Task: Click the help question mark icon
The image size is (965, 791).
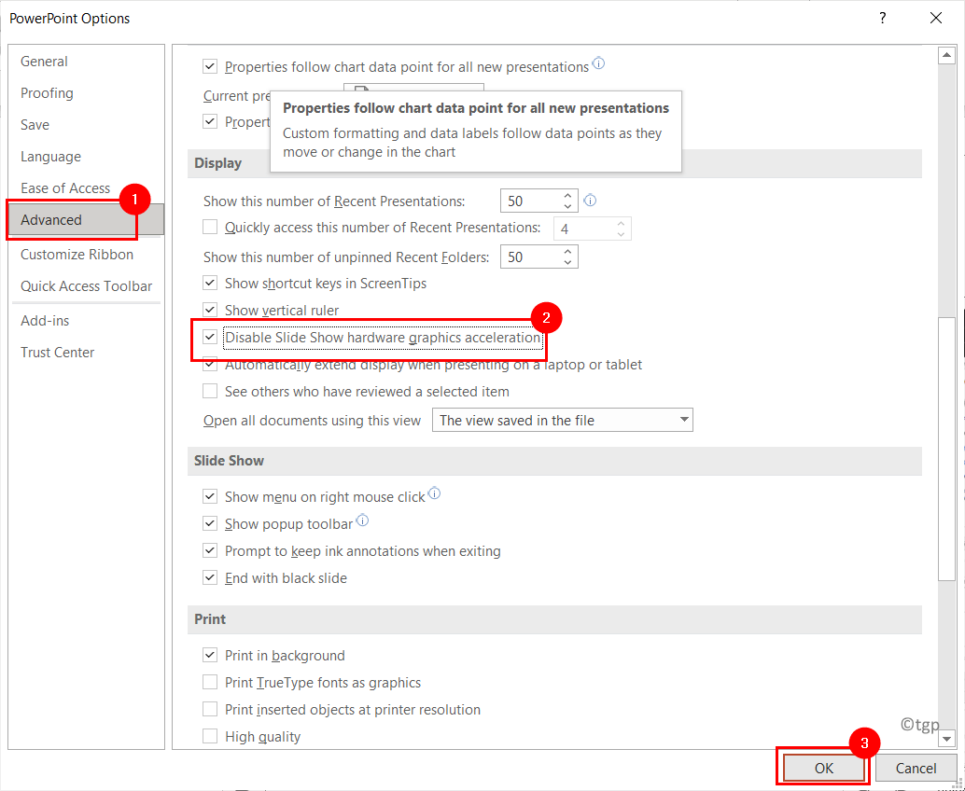Action: click(883, 19)
